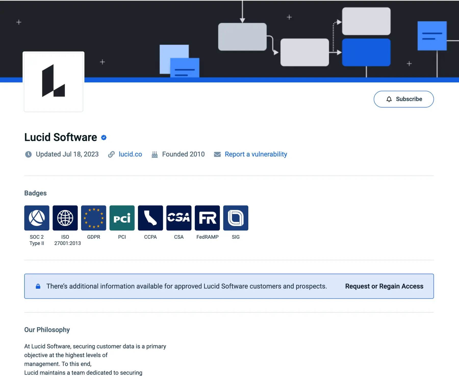Image resolution: width=459 pixels, height=376 pixels.
Task: Click the Lucid Software logo tile
Action: 54,82
